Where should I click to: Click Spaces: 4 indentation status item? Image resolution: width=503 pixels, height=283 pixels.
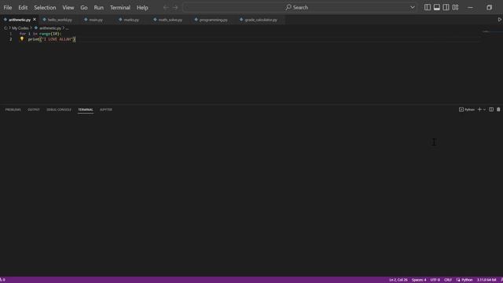coord(419,280)
